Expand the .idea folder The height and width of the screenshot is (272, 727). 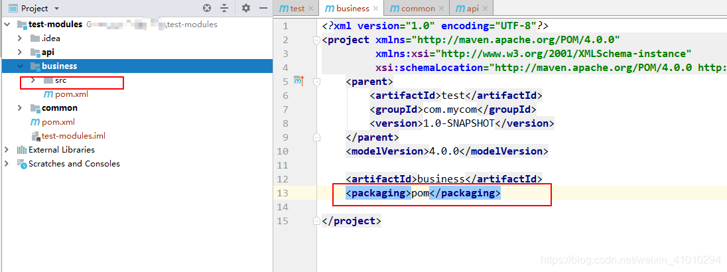[19, 38]
